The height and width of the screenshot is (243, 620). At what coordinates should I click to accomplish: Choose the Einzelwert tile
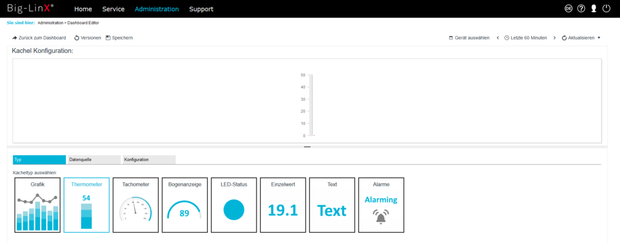point(283,205)
